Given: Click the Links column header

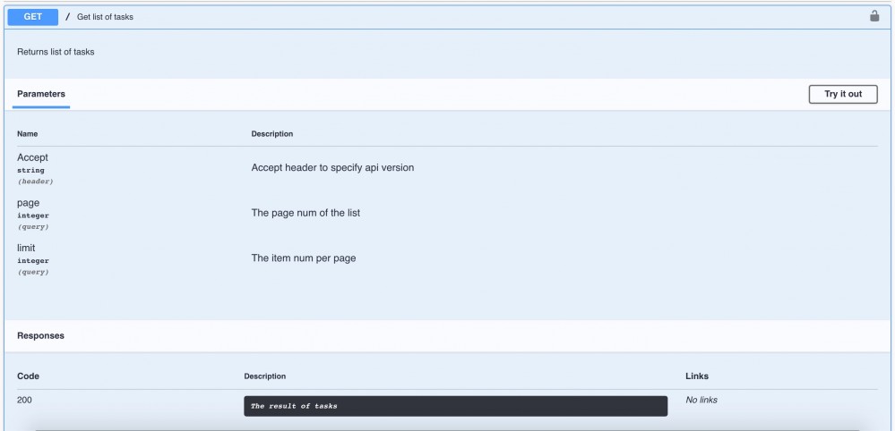Looking at the screenshot, I should click(697, 376).
